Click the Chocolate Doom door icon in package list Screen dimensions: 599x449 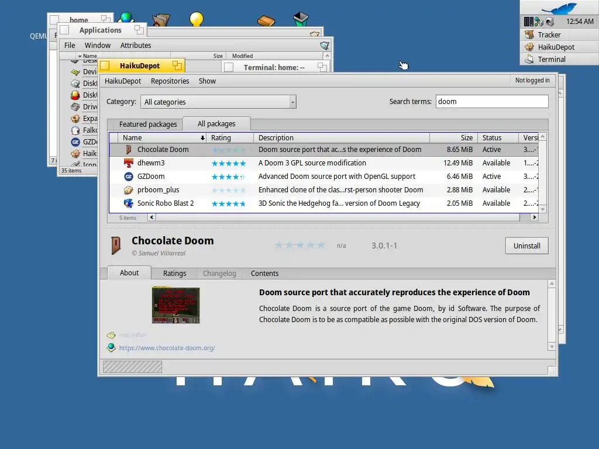pyautogui.click(x=129, y=150)
